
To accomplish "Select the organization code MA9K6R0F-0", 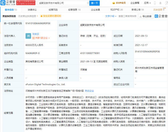I will pos(33,53).
